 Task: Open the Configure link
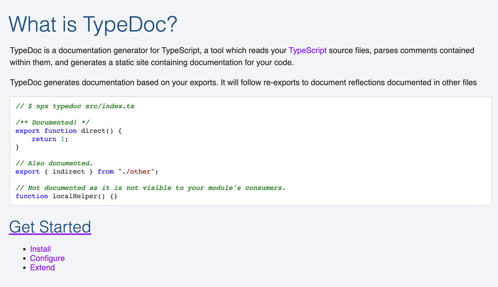(x=47, y=258)
